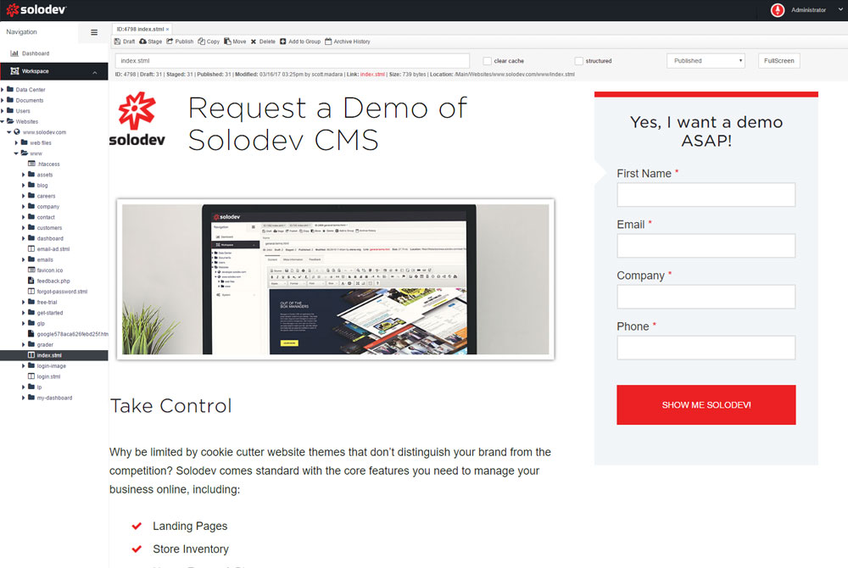Select the Stage icon in the toolbar
848x568 pixels.
[x=144, y=41]
